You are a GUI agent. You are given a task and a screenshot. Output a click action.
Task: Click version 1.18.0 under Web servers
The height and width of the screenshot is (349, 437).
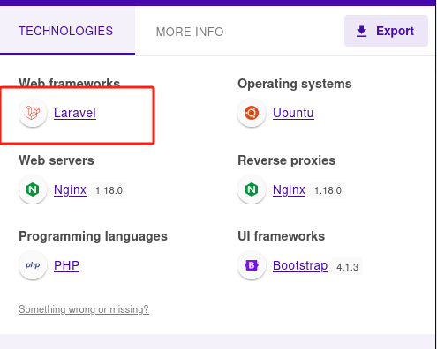109,190
